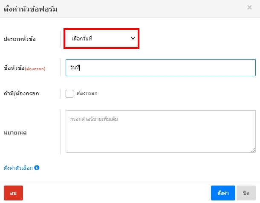Click the dialog title ตั้งค่าหัวข้อฟอร์ม
The width and height of the screenshot is (260, 203).
tap(30, 9)
